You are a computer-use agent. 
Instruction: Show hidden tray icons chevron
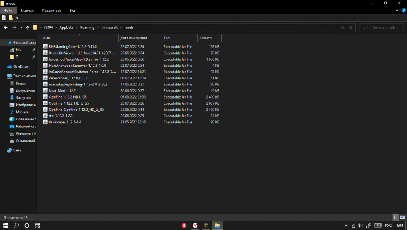coord(346,226)
